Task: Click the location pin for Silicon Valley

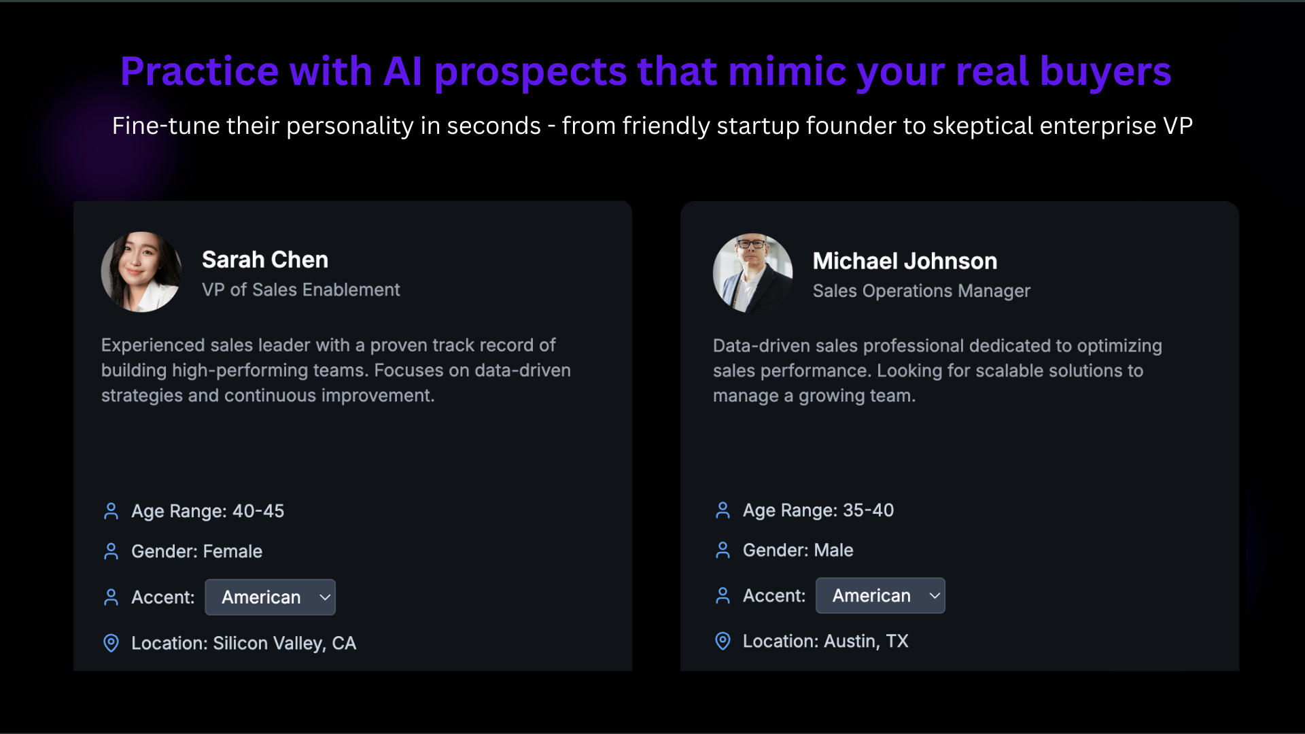Action: pyautogui.click(x=111, y=643)
